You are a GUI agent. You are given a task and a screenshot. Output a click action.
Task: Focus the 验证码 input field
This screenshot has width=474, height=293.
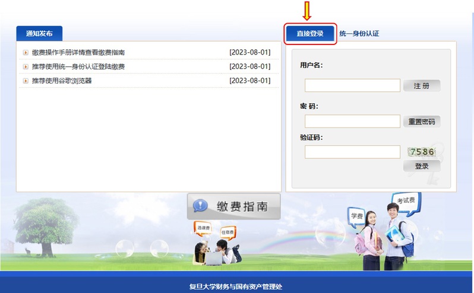point(352,152)
